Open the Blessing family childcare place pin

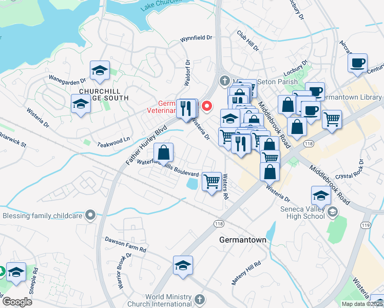coord(91,216)
